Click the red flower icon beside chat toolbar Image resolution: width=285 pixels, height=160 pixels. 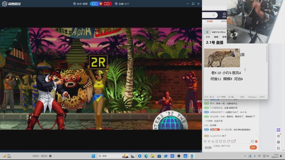click(x=256, y=142)
